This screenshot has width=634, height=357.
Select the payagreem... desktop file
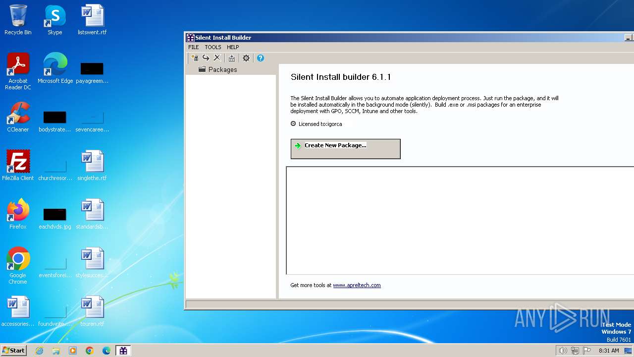(92, 72)
